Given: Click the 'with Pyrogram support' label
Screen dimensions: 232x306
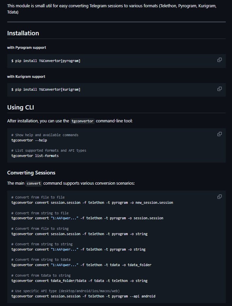Looking at the screenshot, I should coord(26,47).
